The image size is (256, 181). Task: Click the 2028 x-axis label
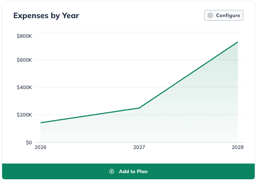click(x=237, y=147)
